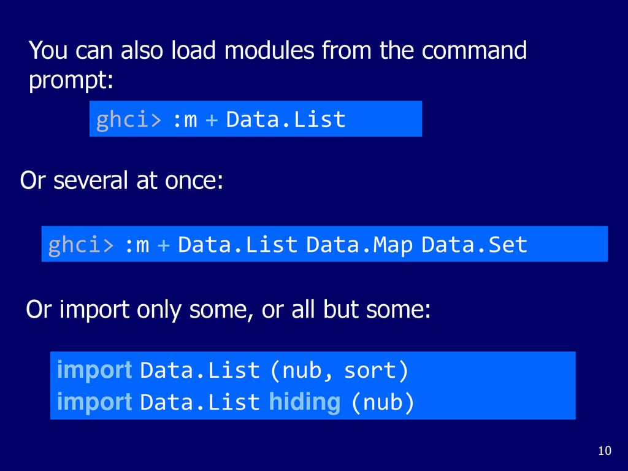Click the (nub, sort) import list
This screenshot has height=471, width=628.
pos(339,370)
